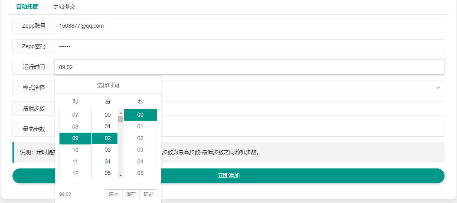Click the Zepp账号 email input field
The width and height of the screenshot is (457, 203).
coord(249,26)
